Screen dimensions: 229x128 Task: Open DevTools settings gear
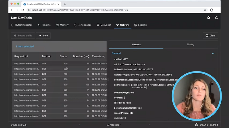pyautogui.click(x=209, y=18)
